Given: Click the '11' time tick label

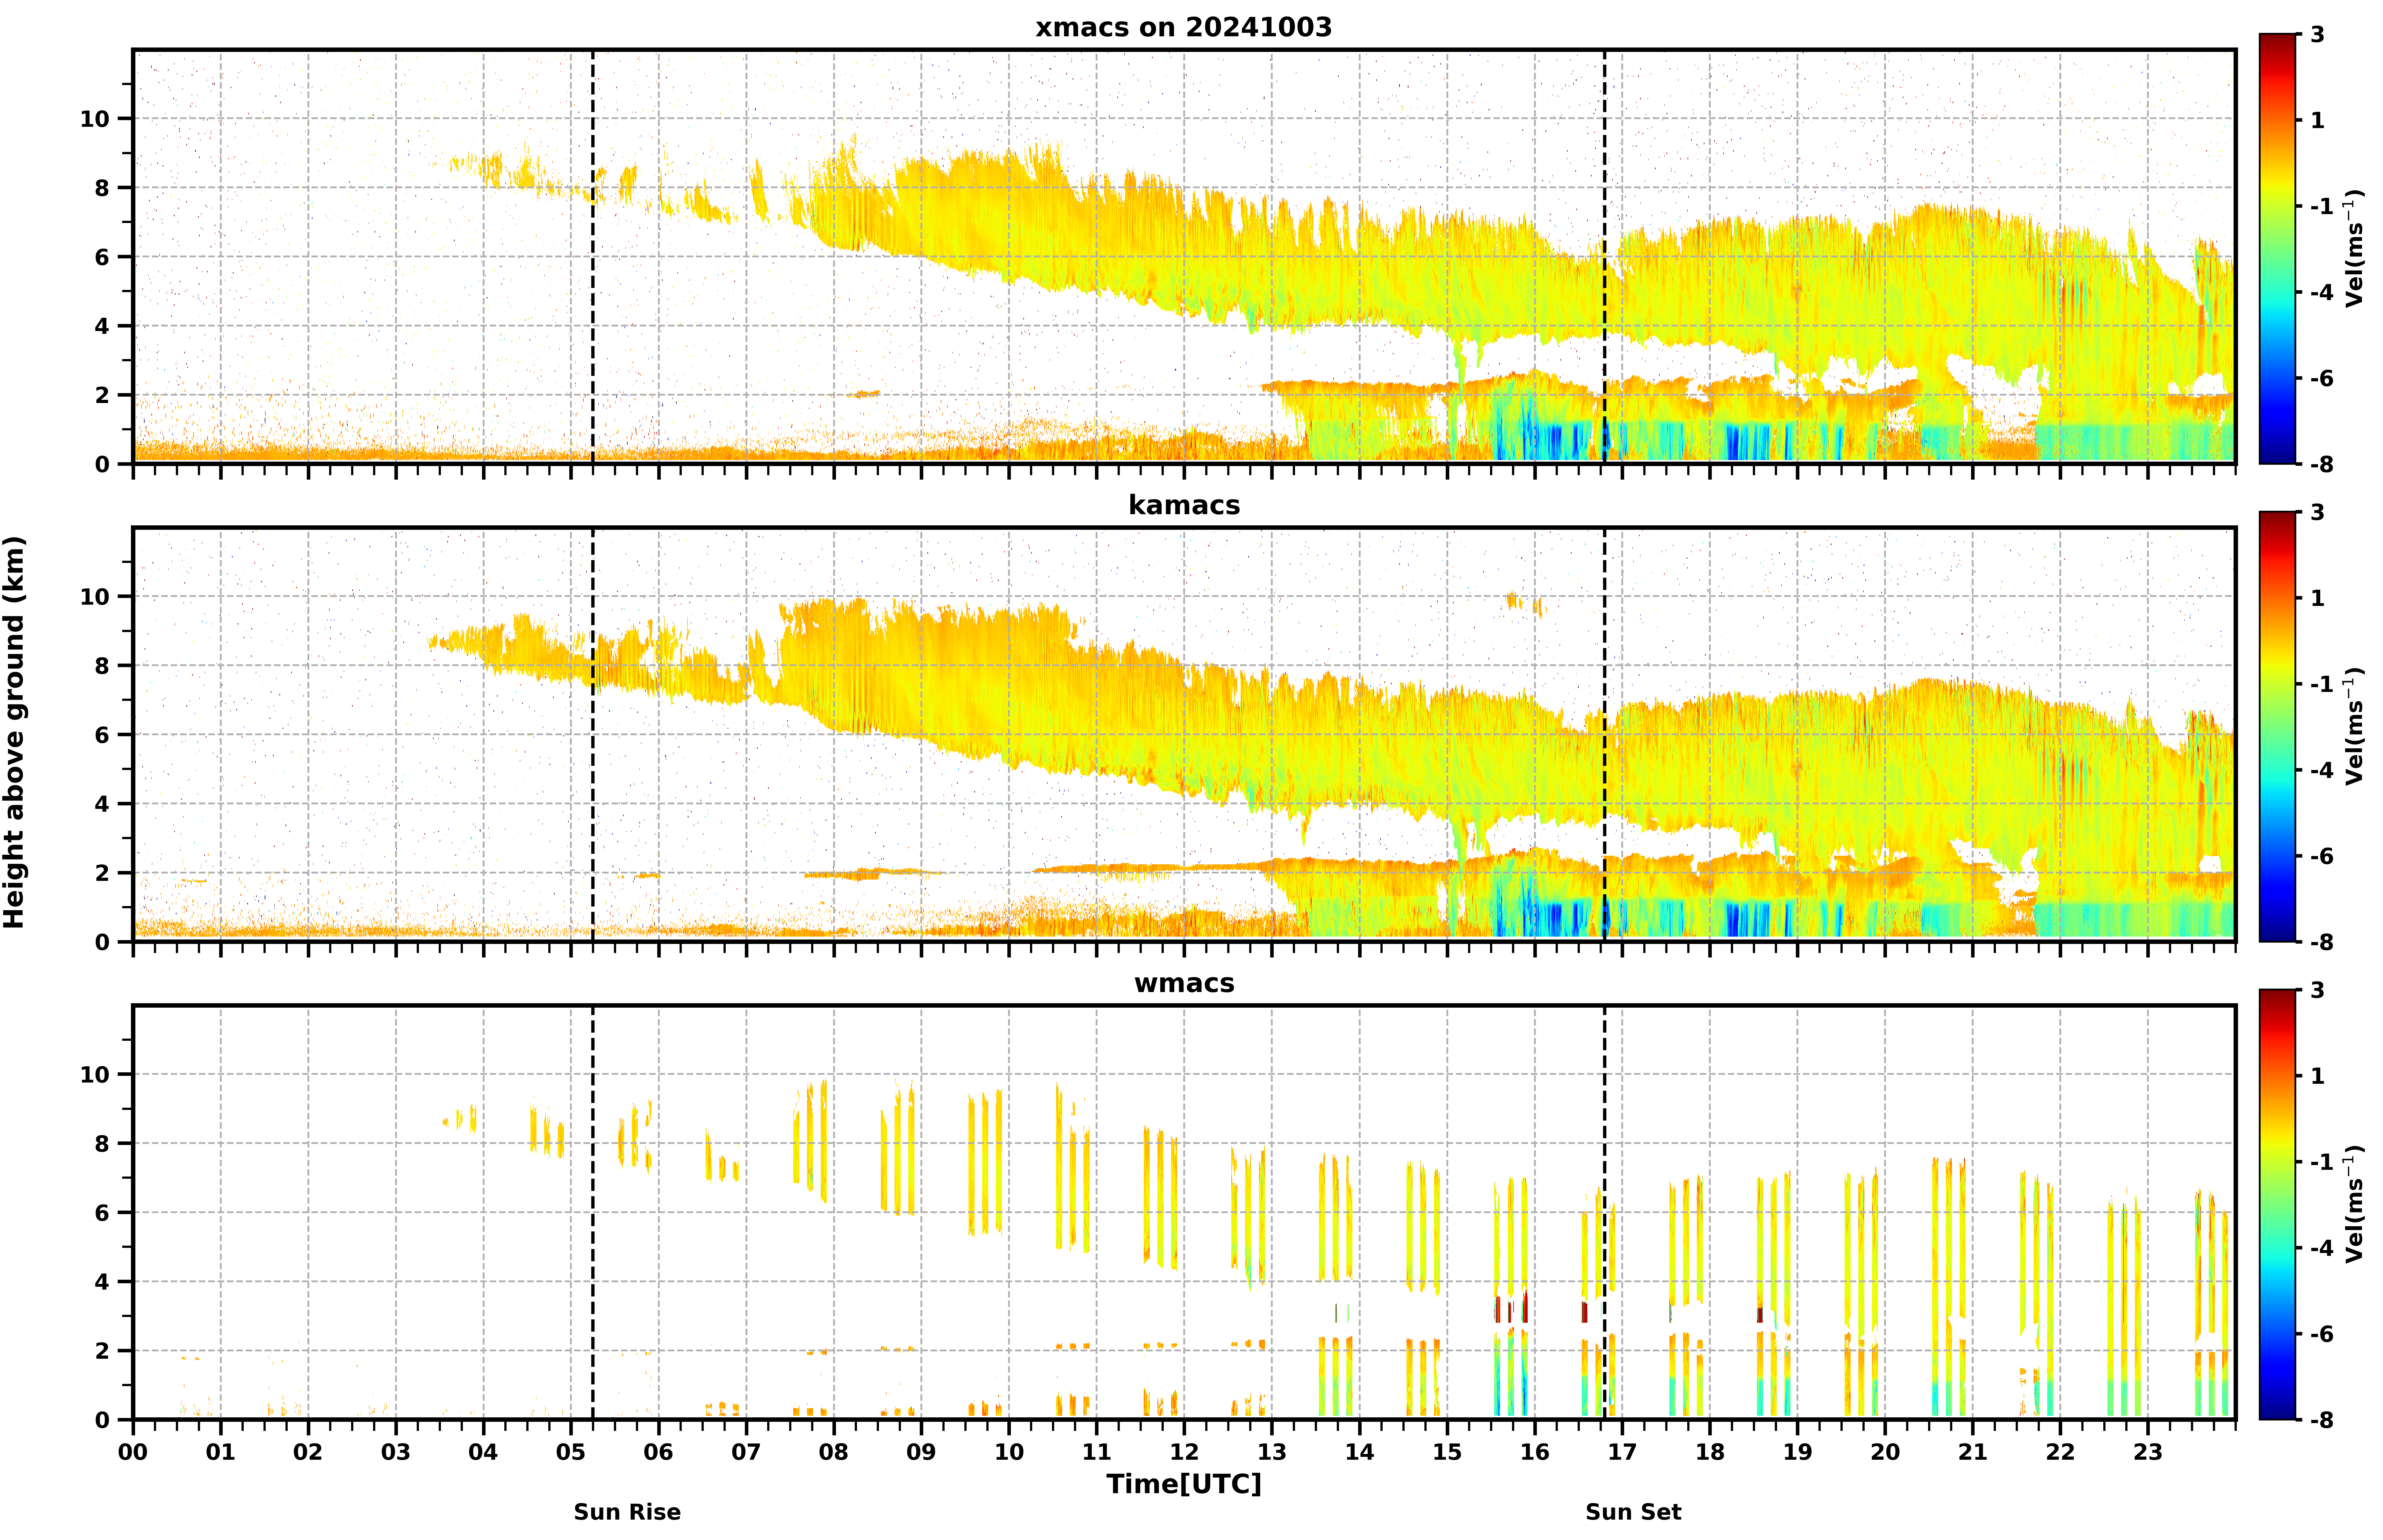Looking at the screenshot, I should click(1097, 1452).
